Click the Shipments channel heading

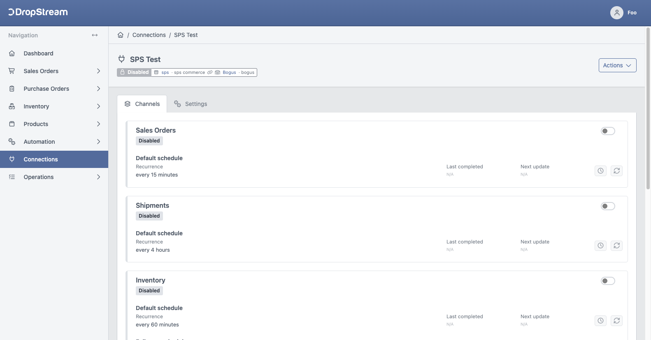pyautogui.click(x=152, y=205)
